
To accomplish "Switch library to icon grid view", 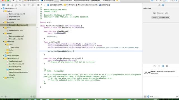I will click(145, 97).
